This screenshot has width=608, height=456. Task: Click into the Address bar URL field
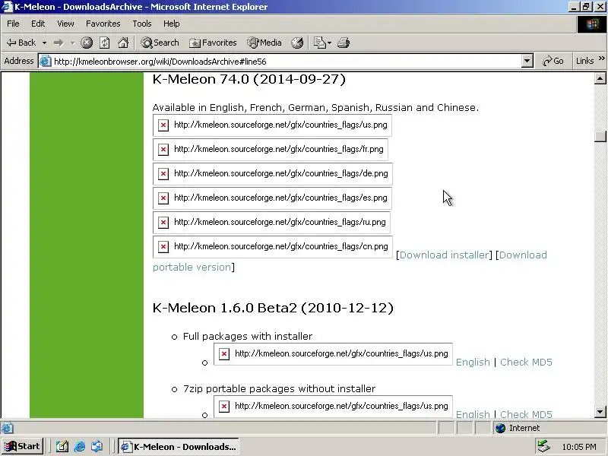tap(287, 62)
